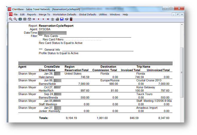Viewport: 197px width, 135px height.
Task: Expand the Global Defaults menu
Action: point(87,14)
